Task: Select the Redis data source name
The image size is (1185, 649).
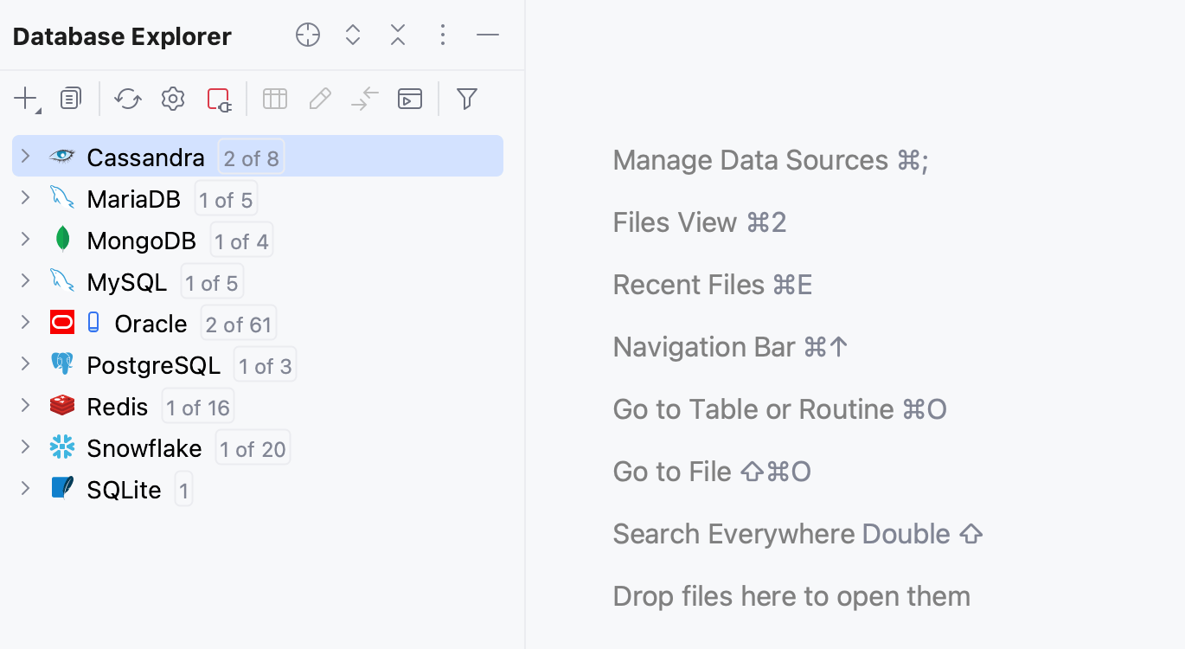Action: click(x=118, y=407)
